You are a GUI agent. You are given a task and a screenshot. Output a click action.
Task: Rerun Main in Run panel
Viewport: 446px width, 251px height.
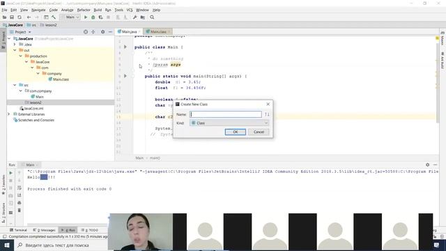tap(11, 173)
